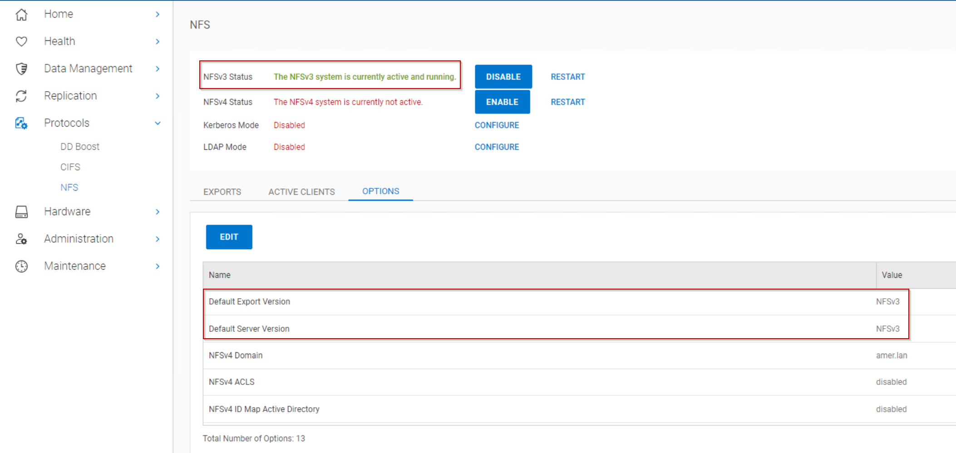Click the Hardware drive icon
The image size is (956, 453).
click(21, 212)
